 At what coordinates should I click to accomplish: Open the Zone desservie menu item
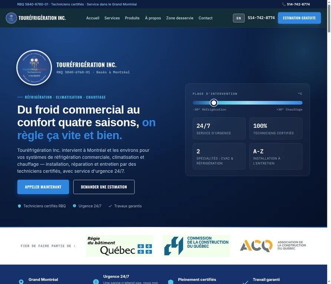tap(180, 18)
